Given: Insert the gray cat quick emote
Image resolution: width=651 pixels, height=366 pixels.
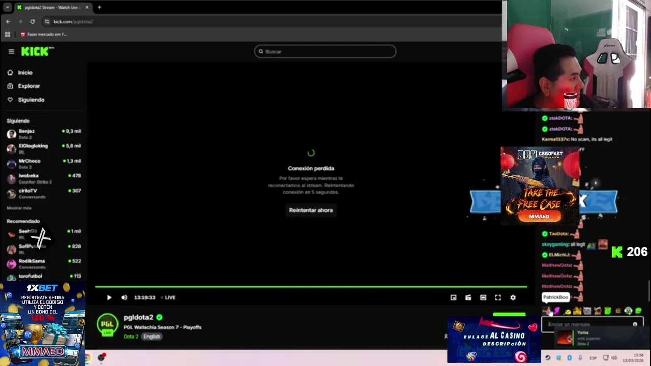Looking at the screenshot, I should [587, 311].
